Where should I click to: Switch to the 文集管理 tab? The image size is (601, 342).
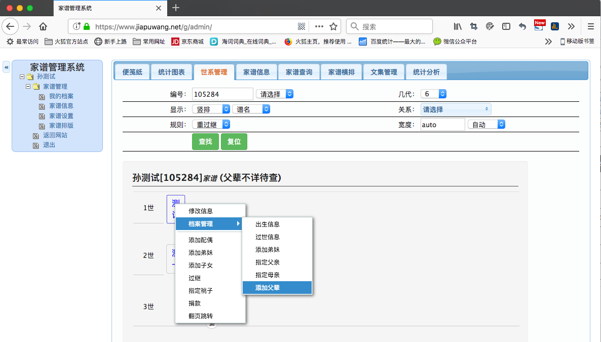point(384,72)
